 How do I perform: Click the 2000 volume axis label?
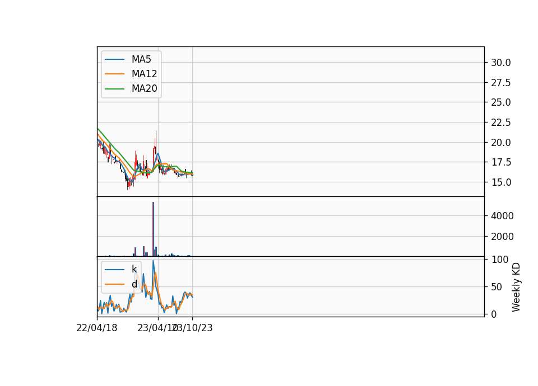(x=502, y=237)
